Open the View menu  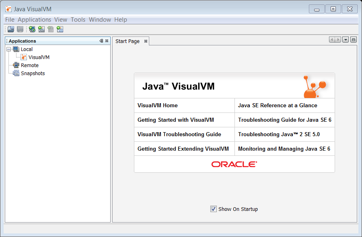[x=61, y=20]
